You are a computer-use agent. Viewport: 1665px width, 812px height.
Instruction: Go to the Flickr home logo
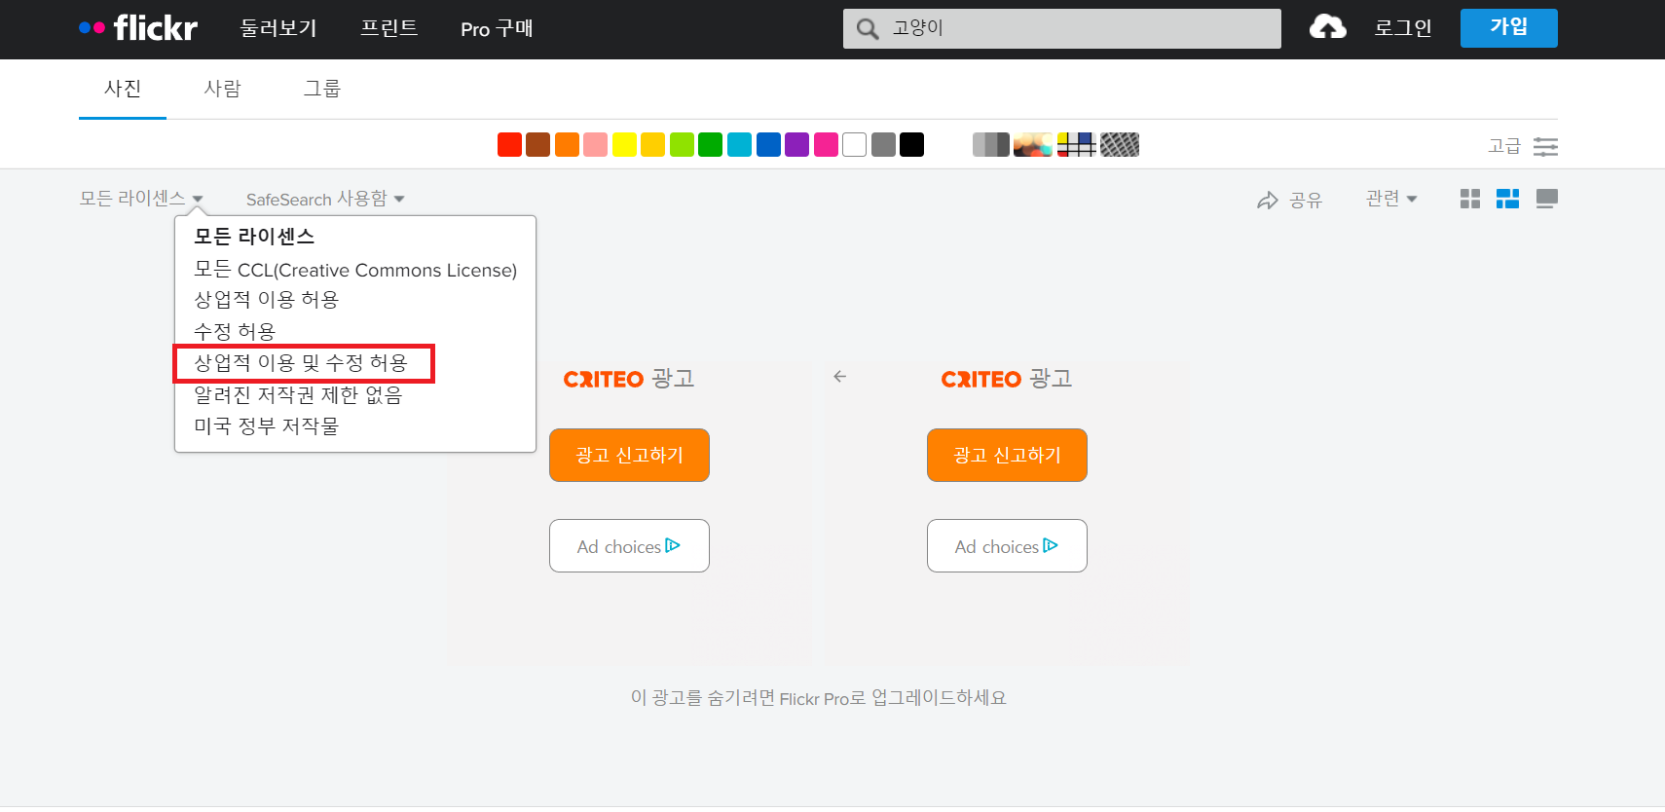click(138, 28)
